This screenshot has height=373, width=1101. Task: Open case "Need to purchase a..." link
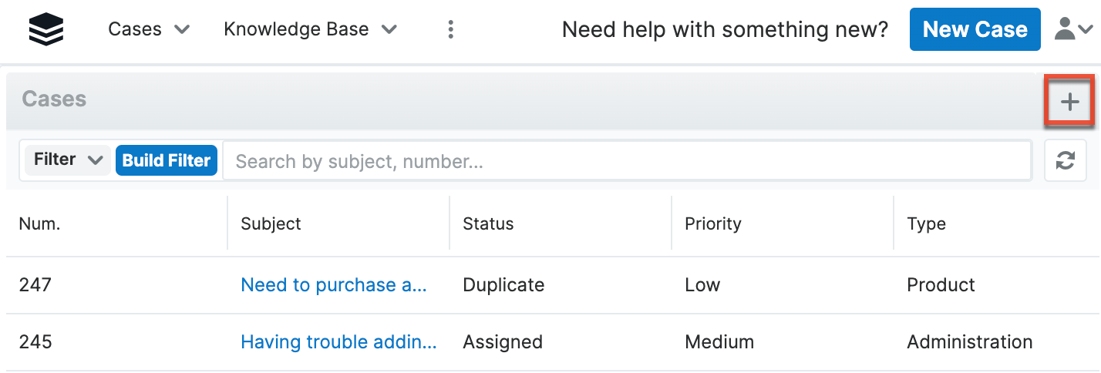click(333, 285)
